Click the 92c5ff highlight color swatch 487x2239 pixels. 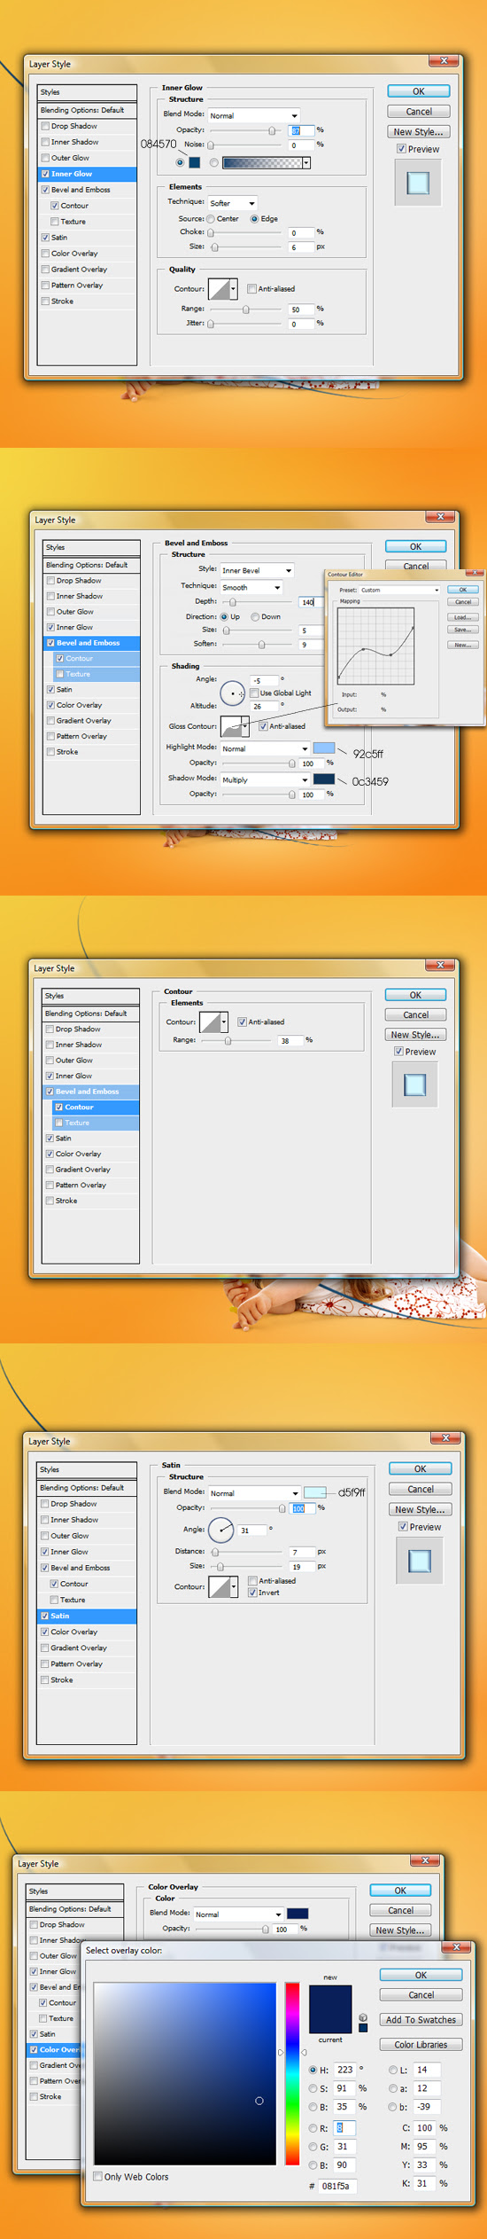(x=324, y=748)
